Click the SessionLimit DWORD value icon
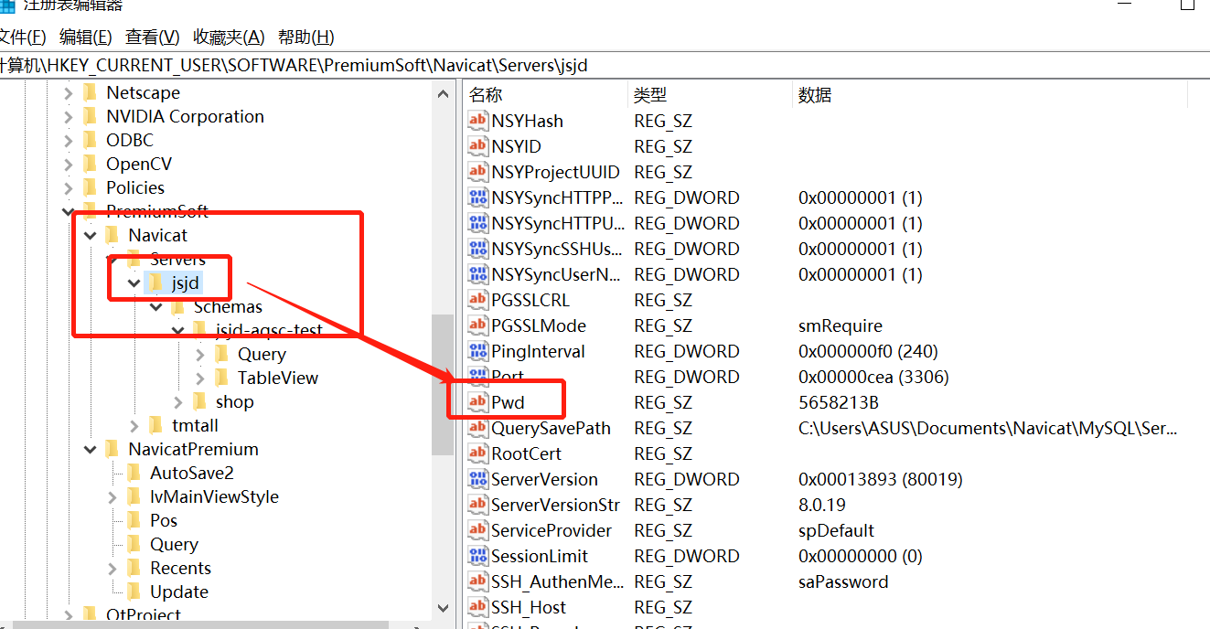Screen dimensions: 1210x629 tap(477, 556)
